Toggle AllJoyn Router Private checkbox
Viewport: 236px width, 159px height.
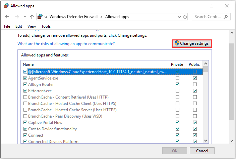pyautogui.click(x=177, y=84)
